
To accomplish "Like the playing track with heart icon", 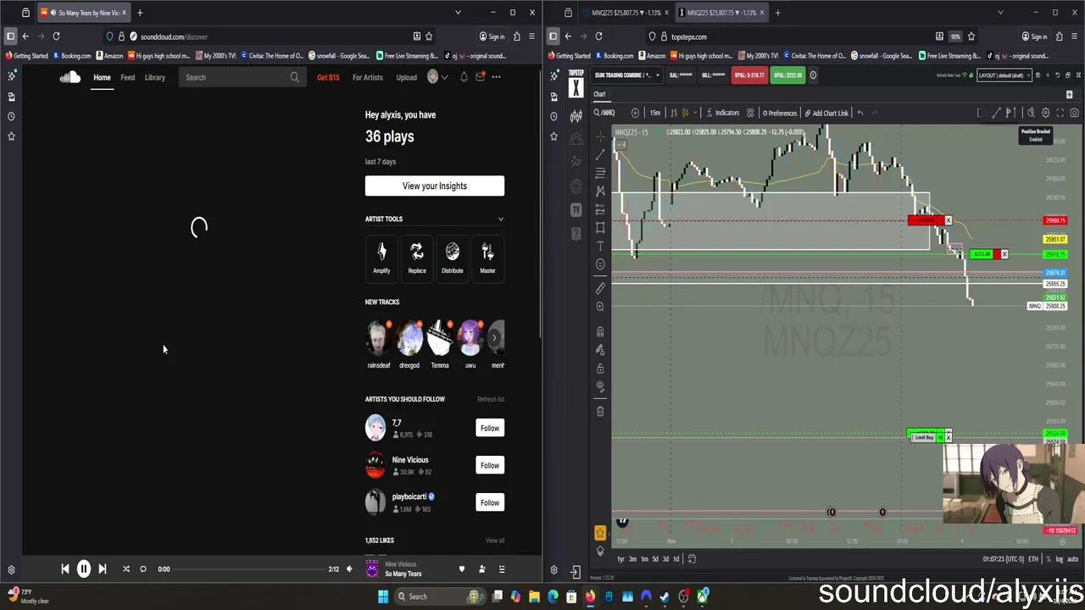I will pos(462,569).
